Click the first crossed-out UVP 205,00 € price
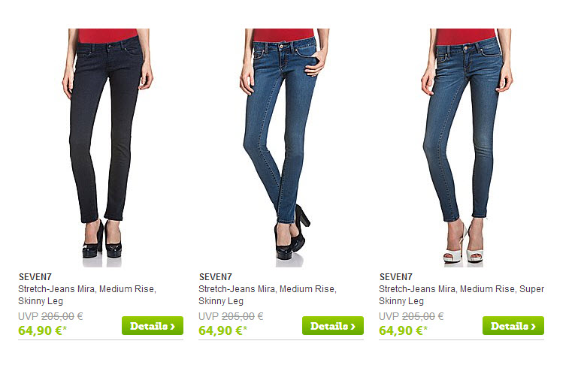Image resolution: width=581 pixels, height=365 pixels. click(50, 316)
